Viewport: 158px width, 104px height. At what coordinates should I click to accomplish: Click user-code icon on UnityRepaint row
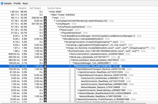45,24
